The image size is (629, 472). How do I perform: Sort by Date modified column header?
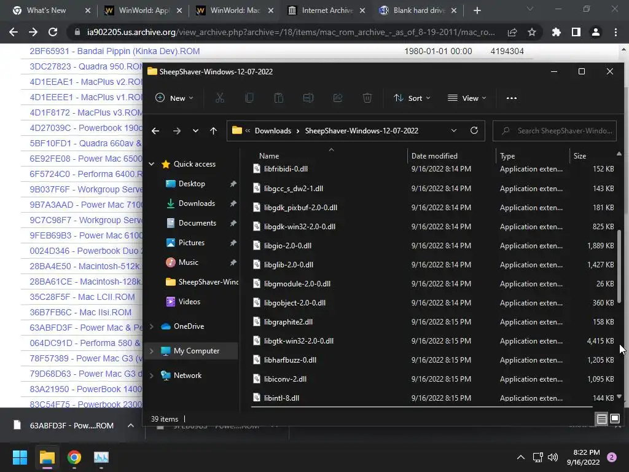[x=434, y=155]
